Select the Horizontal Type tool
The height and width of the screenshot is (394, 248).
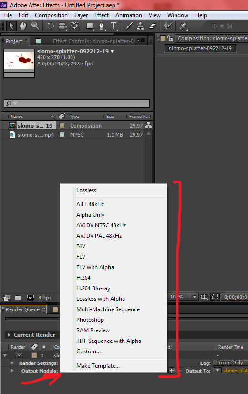coord(114,26)
